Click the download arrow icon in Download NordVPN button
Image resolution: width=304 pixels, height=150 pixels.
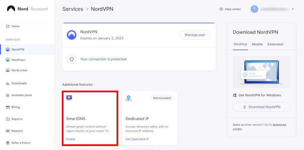coord(245,107)
